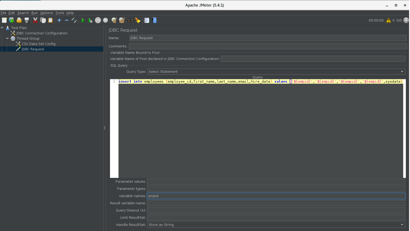
Task: Click the Clear results broom icon
Action: click(x=114, y=20)
